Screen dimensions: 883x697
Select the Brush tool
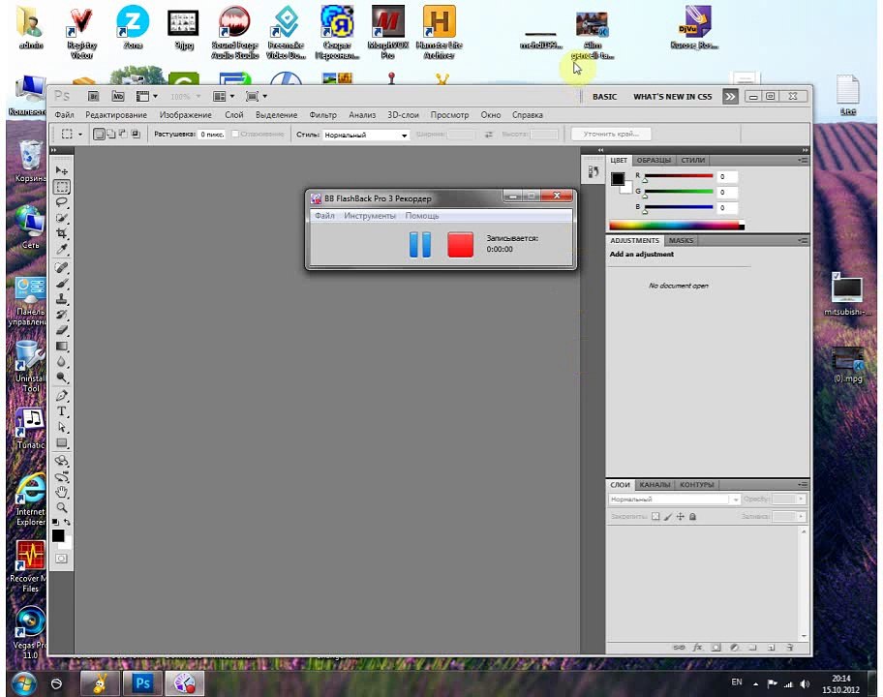pos(61,284)
